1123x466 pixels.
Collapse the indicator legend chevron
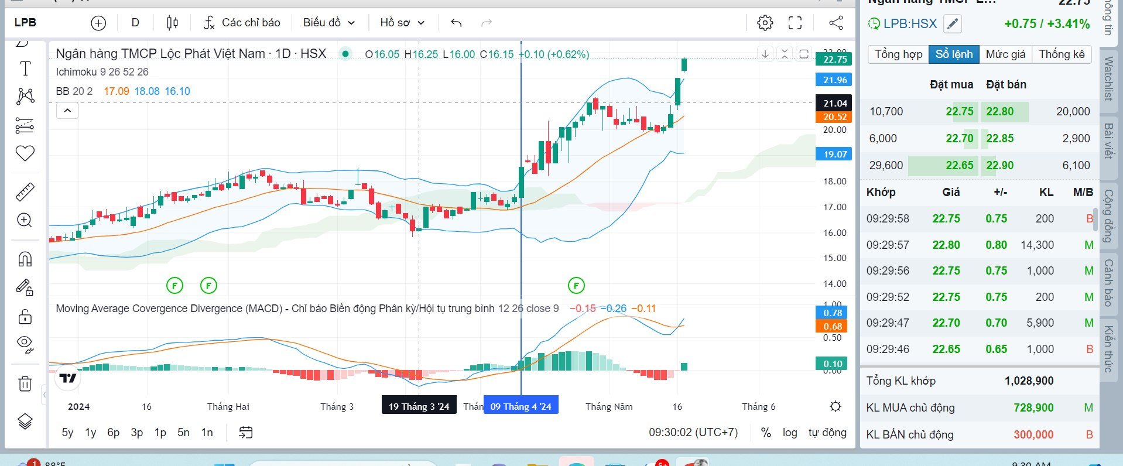click(x=67, y=111)
